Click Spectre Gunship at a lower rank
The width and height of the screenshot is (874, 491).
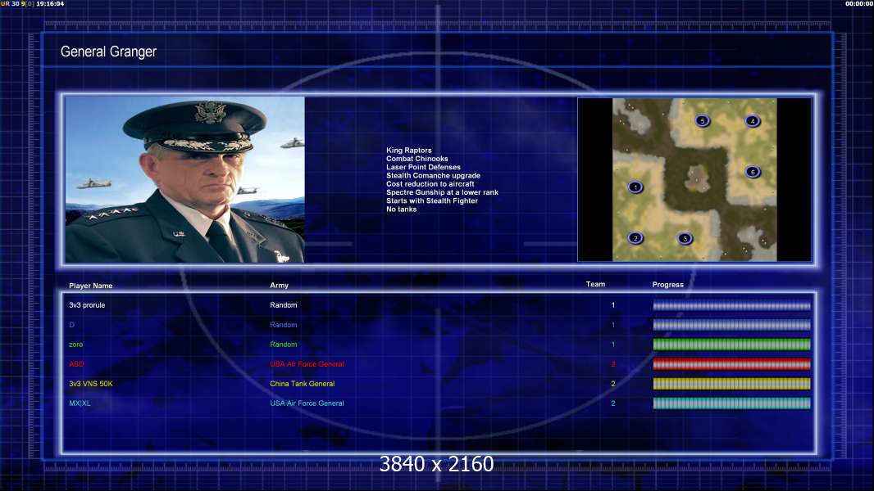coord(443,192)
